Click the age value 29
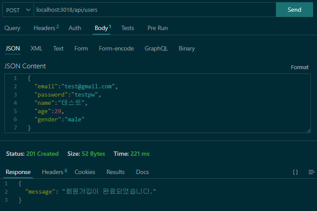 (58, 111)
